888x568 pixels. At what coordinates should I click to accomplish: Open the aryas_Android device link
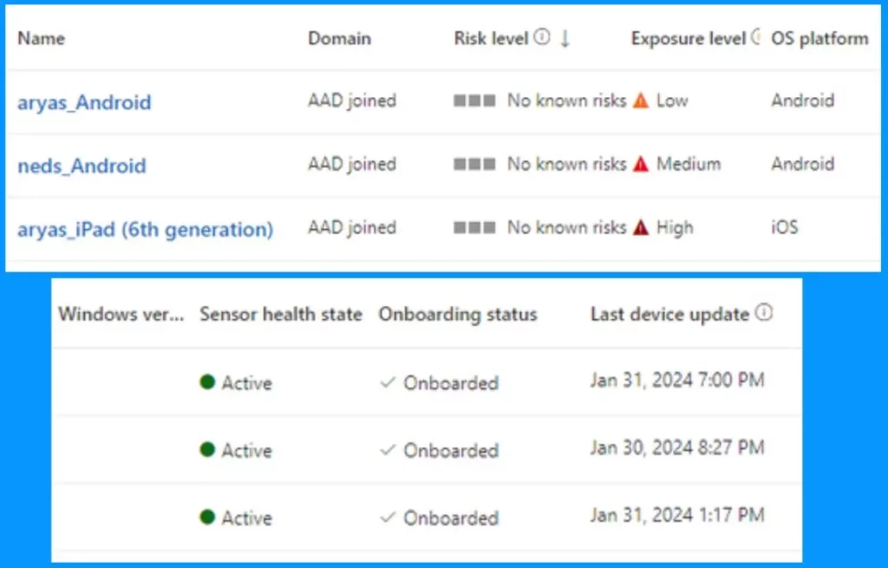[x=84, y=102]
